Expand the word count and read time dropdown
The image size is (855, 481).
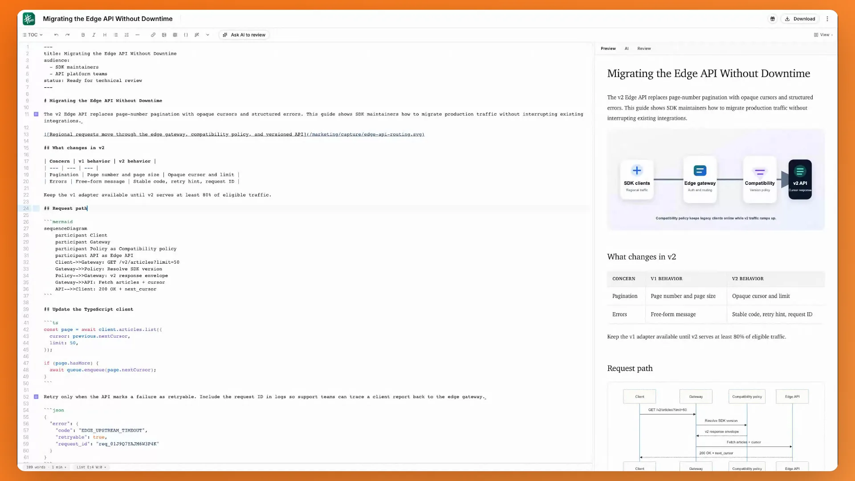pyautogui.click(x=46, y=467)
